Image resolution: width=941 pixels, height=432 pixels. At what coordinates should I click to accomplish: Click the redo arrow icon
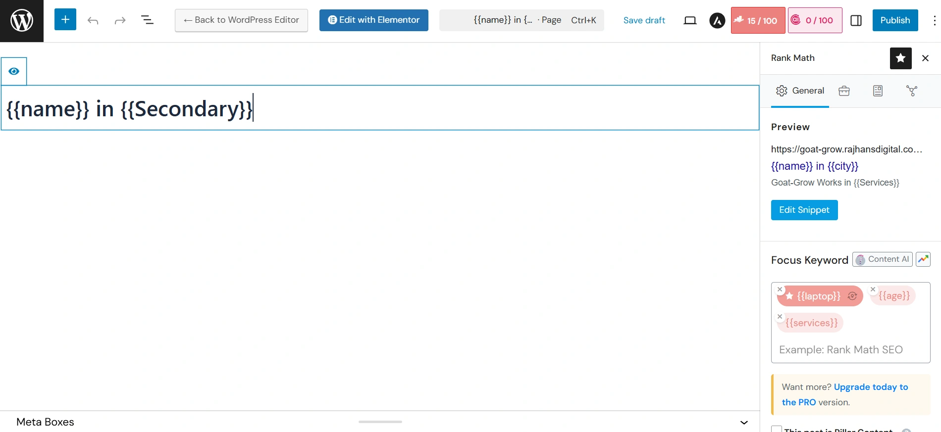coord(120,20)
